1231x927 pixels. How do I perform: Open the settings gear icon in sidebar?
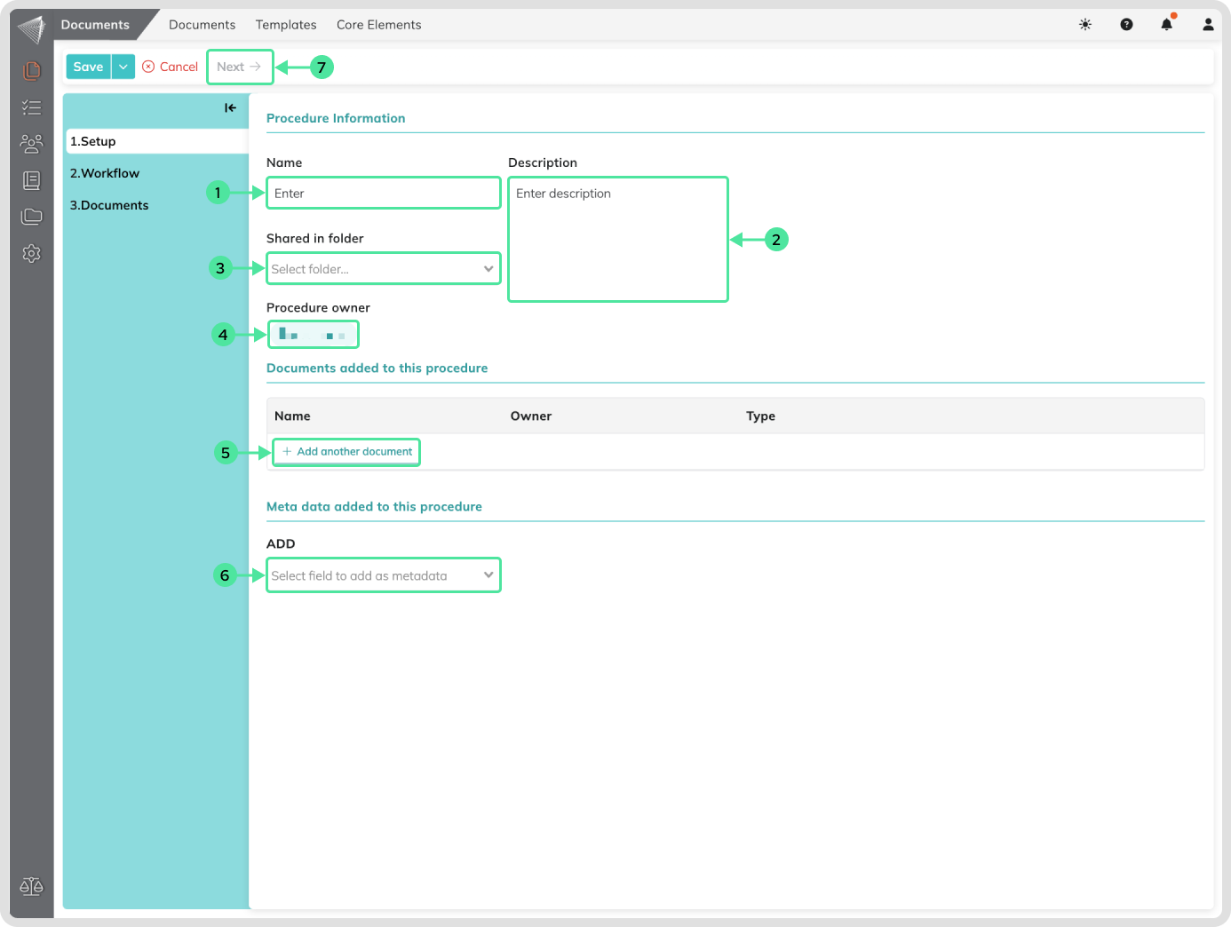click(32, 254)
